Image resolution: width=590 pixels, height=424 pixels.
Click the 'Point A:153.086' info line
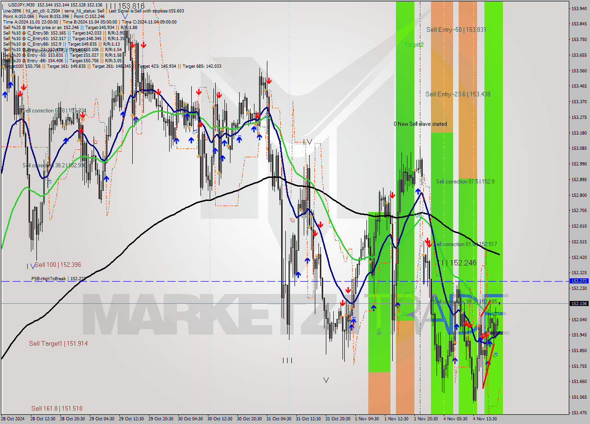point(53,16)
